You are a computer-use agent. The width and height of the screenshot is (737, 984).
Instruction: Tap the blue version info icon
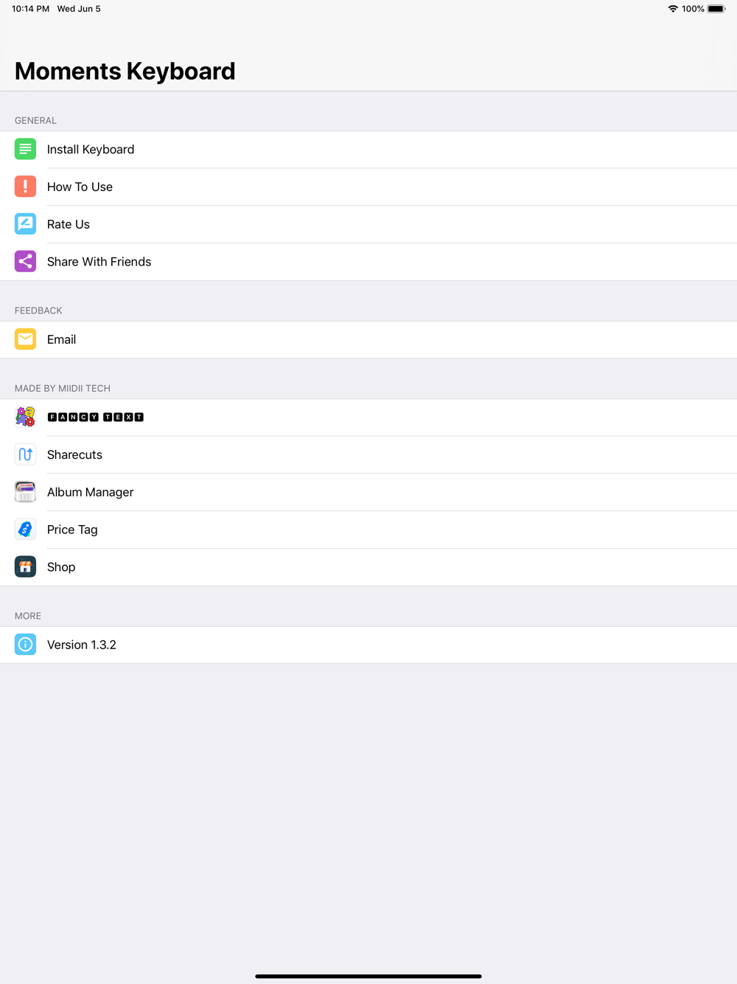pyautogui.click(x=25, y=645)
